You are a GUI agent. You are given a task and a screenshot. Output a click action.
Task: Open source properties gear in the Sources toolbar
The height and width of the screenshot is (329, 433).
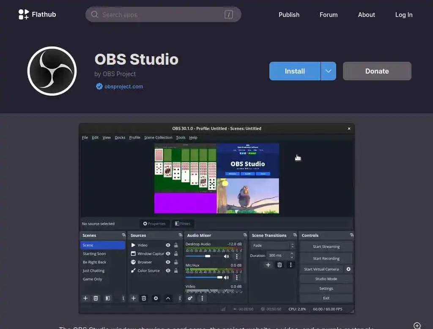click(x=156, y=298)
